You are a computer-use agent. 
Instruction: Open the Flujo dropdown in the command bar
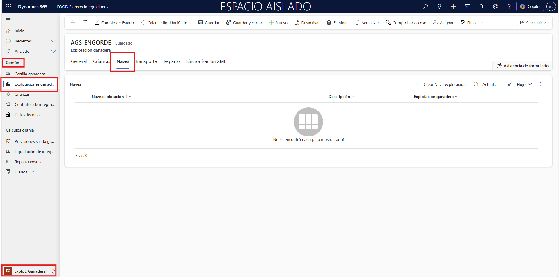(482, 23)
